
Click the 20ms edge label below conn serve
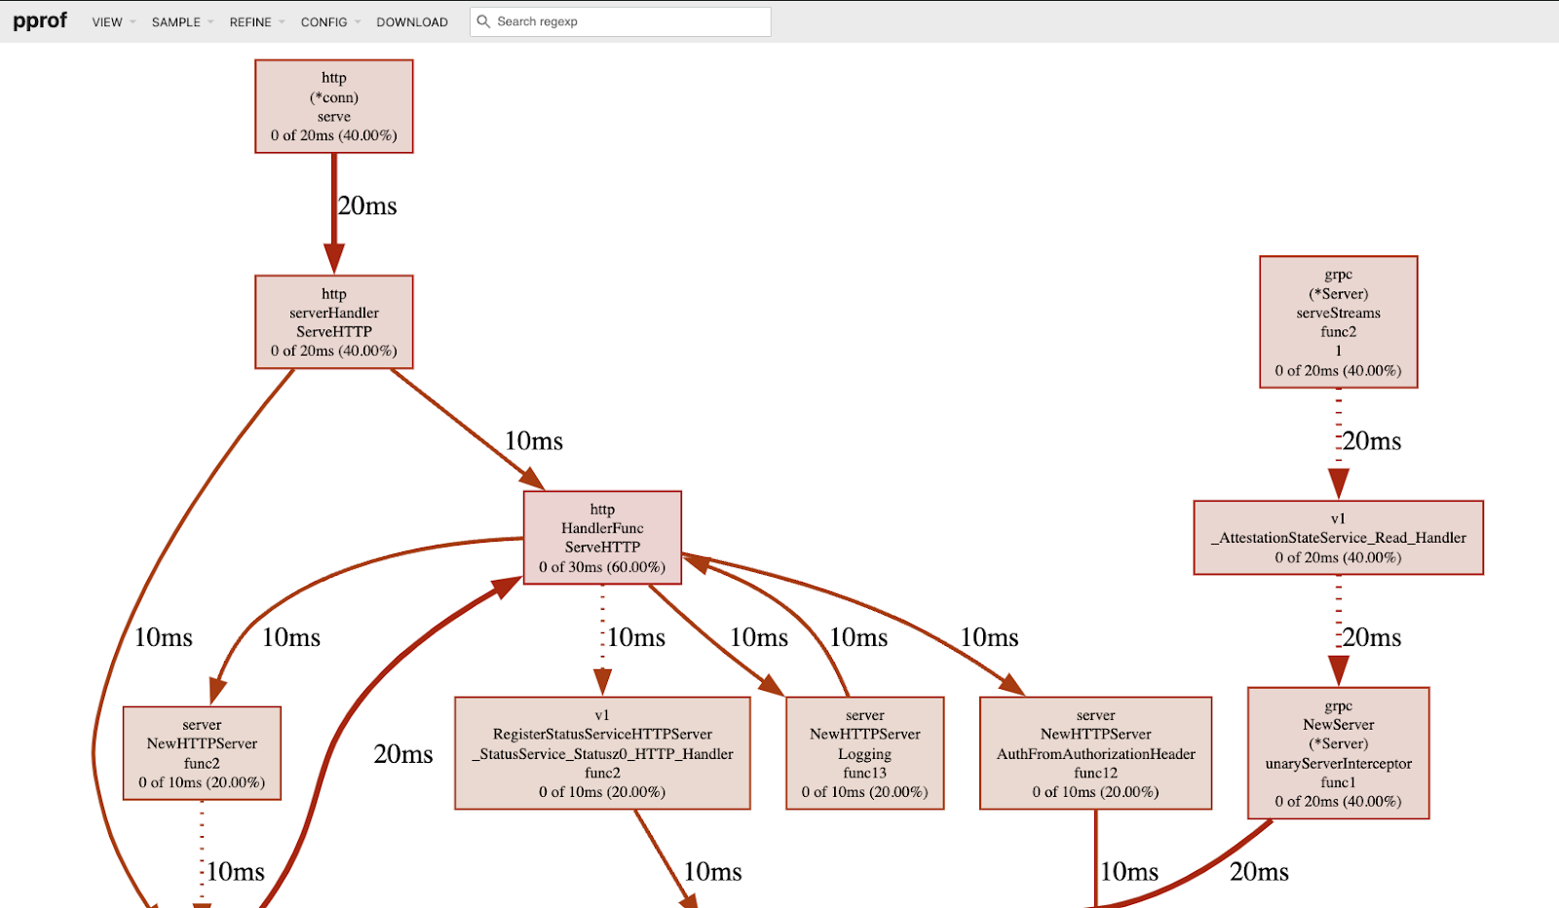(367, 207)
